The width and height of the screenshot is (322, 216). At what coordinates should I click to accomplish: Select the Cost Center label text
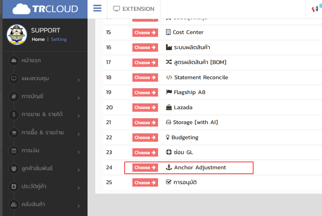188,32
